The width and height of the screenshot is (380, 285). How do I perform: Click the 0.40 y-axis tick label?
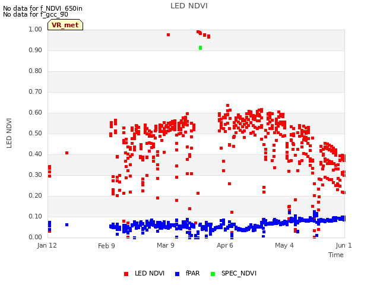(36, 154)
